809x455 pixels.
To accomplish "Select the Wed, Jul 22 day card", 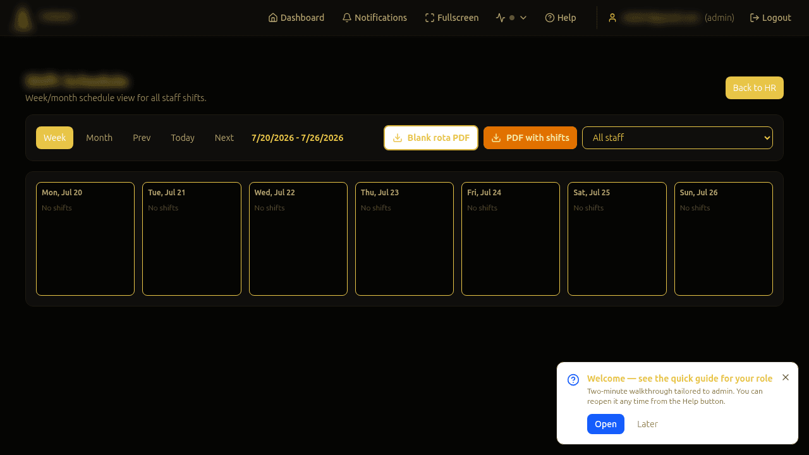I will [x=298, y=239].
